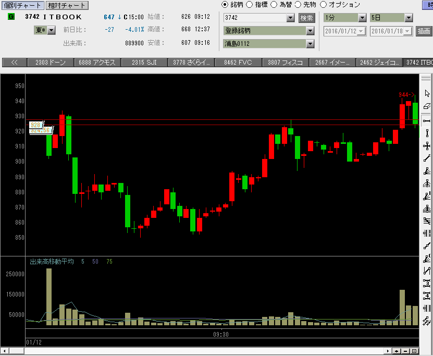
Task: Select the first arc drawing tool
Action: point(427,183)
